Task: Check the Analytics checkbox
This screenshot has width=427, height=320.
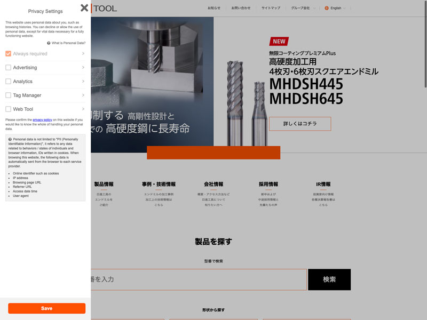Action: (x=8, y=82)
